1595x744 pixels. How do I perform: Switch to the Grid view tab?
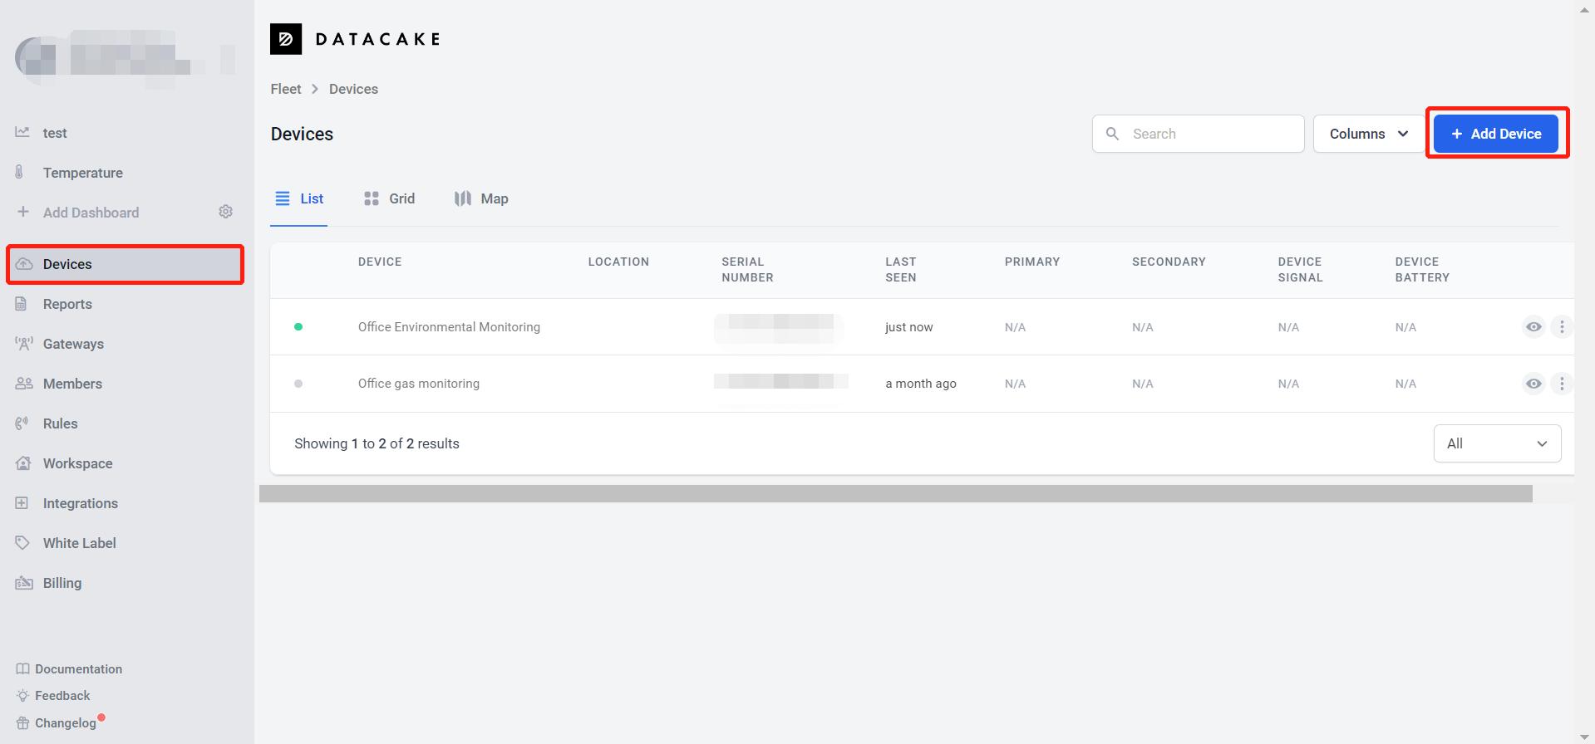389,198
